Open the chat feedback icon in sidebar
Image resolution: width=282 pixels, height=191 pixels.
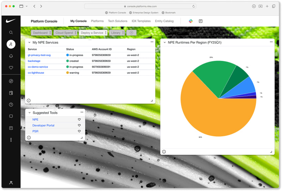click(x=11, y=116)
